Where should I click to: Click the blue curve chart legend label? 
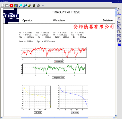(75, 113)
